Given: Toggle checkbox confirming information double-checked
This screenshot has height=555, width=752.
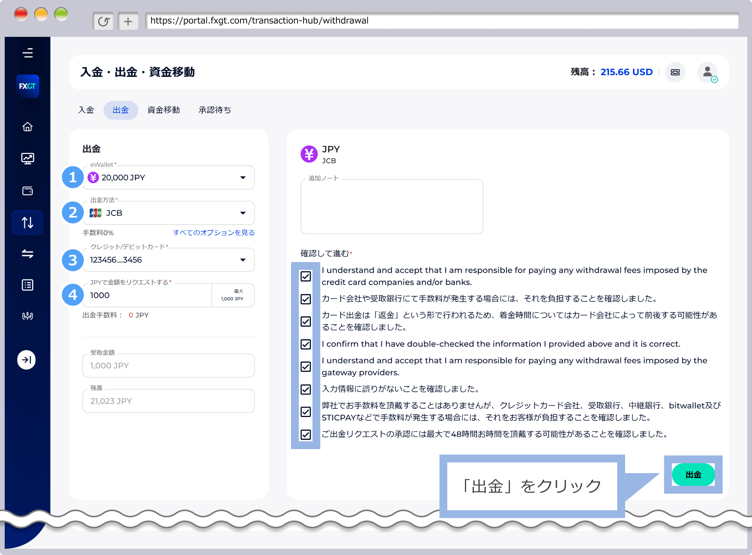Looking at the screenshot, I should pos(305,344).
